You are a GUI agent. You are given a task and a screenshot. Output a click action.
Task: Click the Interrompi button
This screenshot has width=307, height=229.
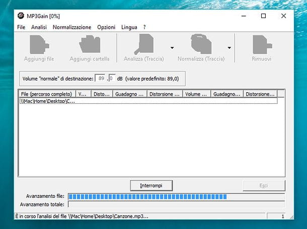[x=151, y=186]
